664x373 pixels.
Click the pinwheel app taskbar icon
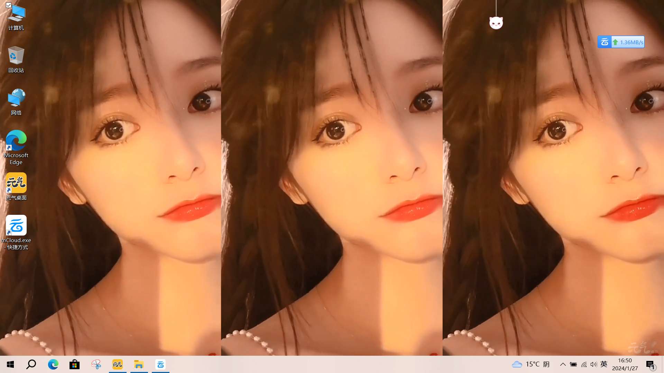point(96,364)
